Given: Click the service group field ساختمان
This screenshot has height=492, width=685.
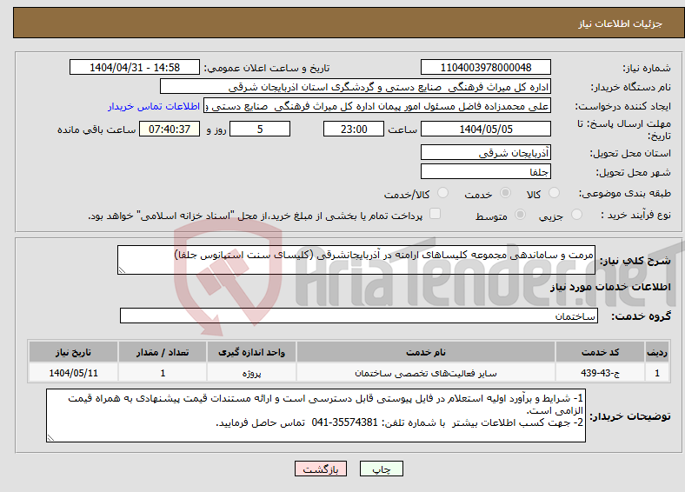Looking at the screenshot, I should click(x=359, y=316).
